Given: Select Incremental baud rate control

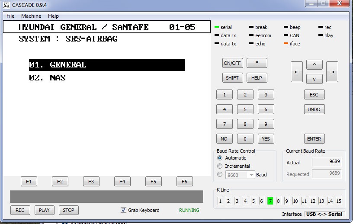Looking at the screenshot, I should click(220, 166).
